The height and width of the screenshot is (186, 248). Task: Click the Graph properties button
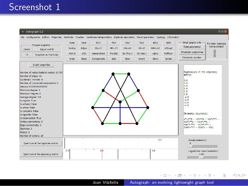click(41, 64)
